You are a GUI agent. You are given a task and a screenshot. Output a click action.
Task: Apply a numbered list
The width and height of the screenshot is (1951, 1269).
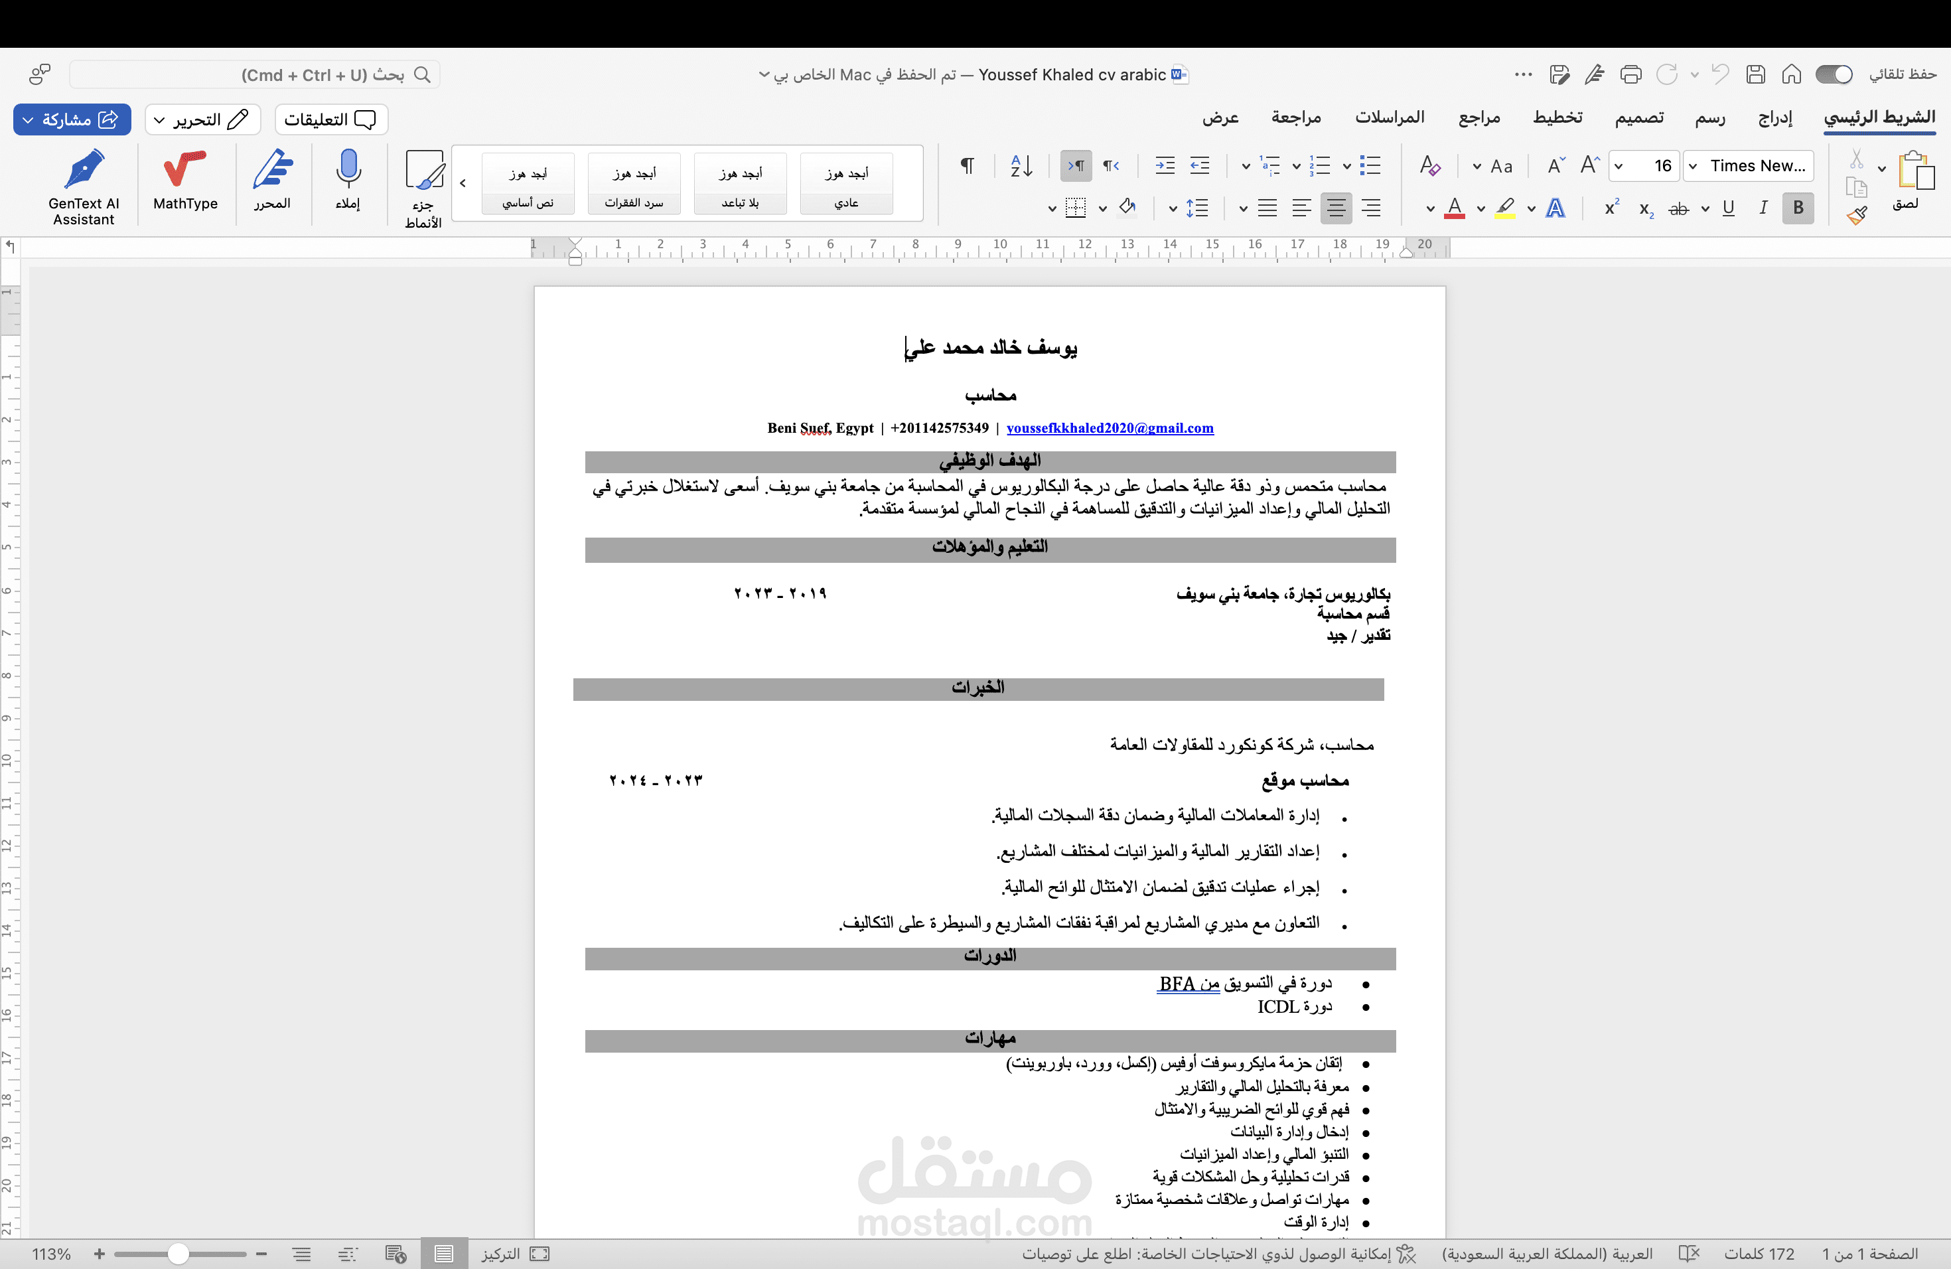click(x=1320, y=167)
